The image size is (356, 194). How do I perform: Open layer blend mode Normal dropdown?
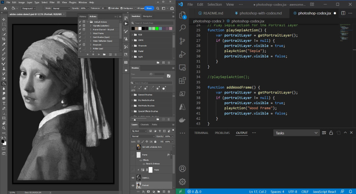point(143,136)
